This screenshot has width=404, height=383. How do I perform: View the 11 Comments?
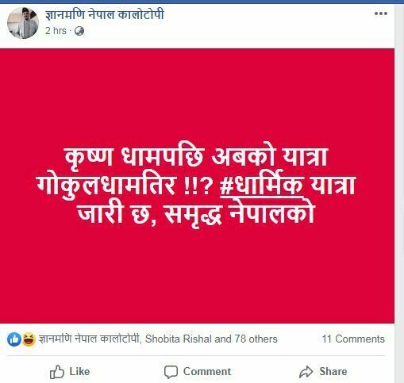tap(353, 339)
